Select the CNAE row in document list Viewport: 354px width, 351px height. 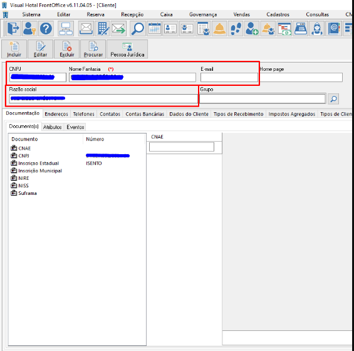[x=77, y=148]
